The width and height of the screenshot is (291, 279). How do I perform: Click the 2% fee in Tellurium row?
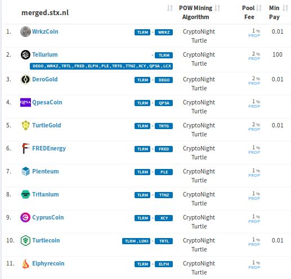click(256, 54)
